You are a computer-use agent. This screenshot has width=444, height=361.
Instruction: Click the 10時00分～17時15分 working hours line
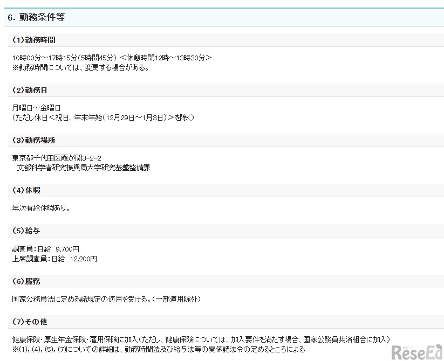pyautogui.click(x=112, y=58)
